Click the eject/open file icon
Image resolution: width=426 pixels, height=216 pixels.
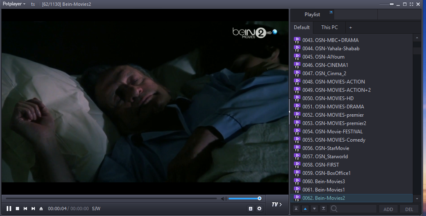(x=41, y=209)
